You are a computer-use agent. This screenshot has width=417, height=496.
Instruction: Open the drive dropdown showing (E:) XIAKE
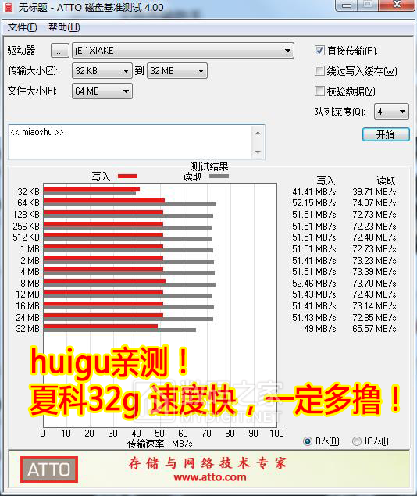pos(183,51)
